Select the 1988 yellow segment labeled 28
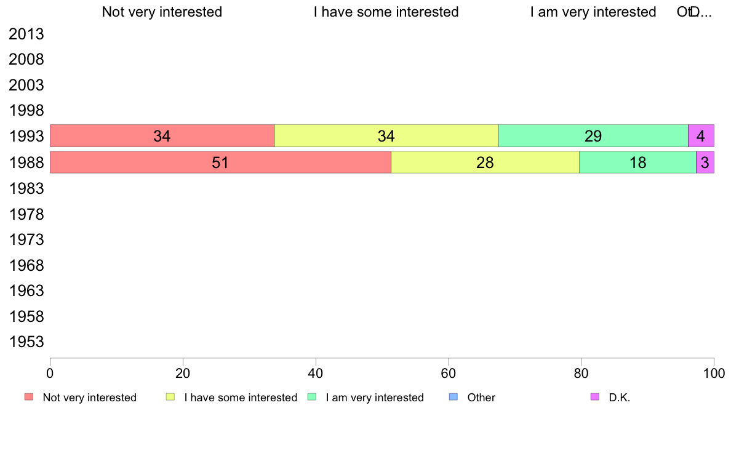Screen dimensions: 731x453 pos(485,162)
